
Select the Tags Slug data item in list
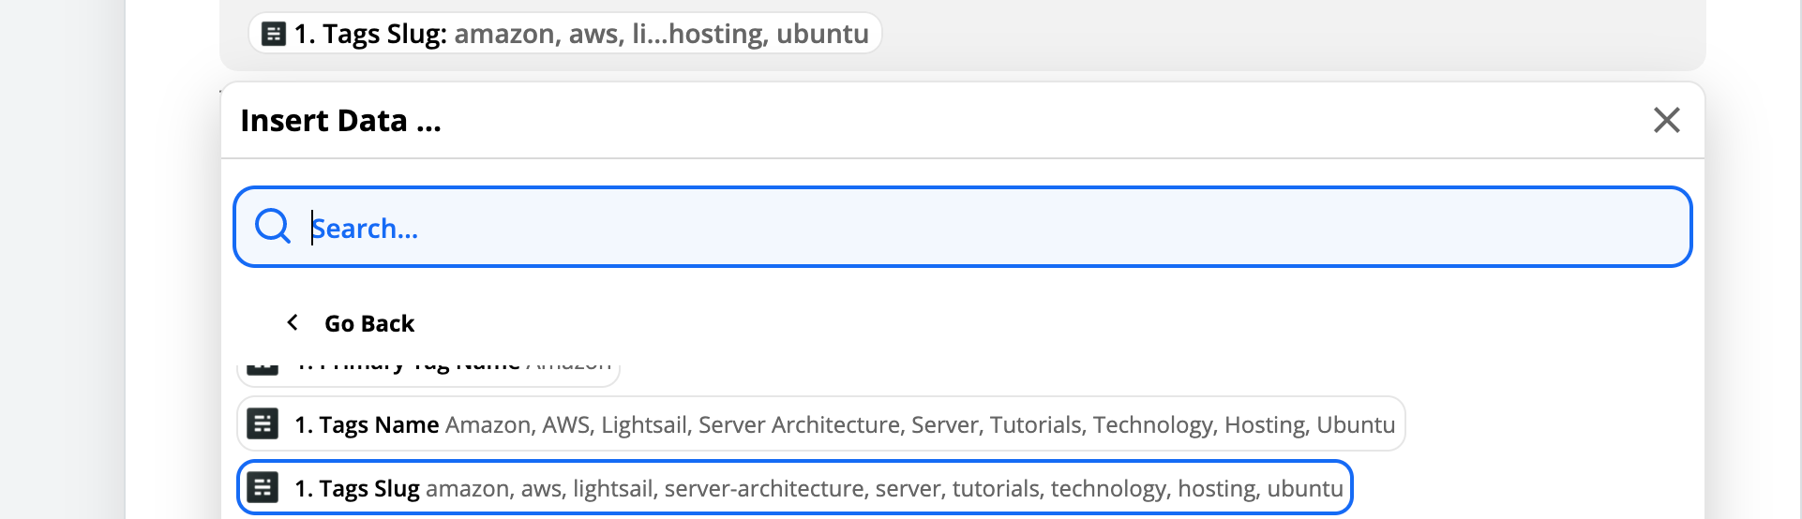point(794,487)
